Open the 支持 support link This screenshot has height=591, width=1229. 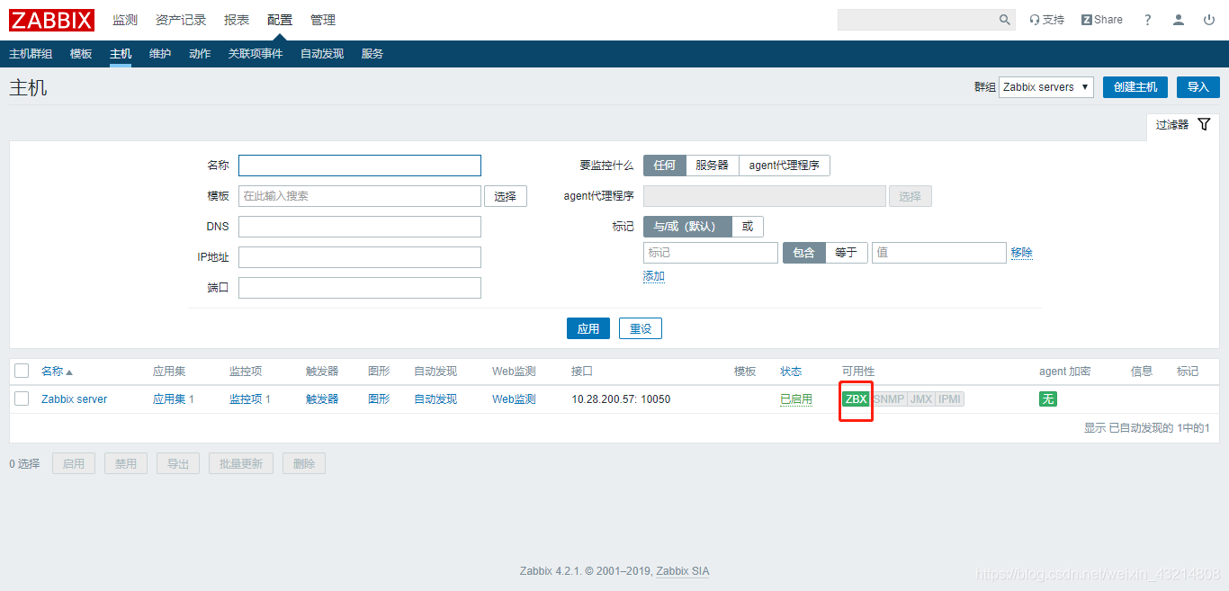point(1046,20)
